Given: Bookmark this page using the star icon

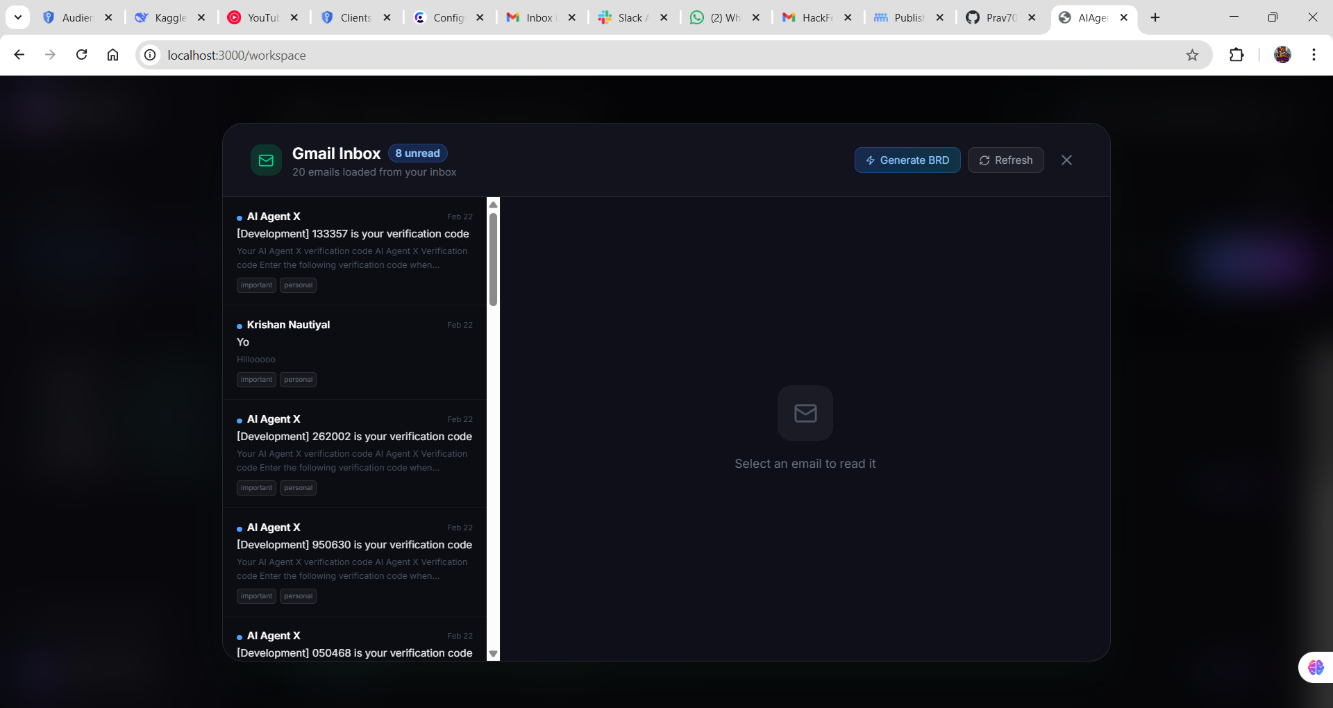Looking at the screenshot, I should (1193, 55).
